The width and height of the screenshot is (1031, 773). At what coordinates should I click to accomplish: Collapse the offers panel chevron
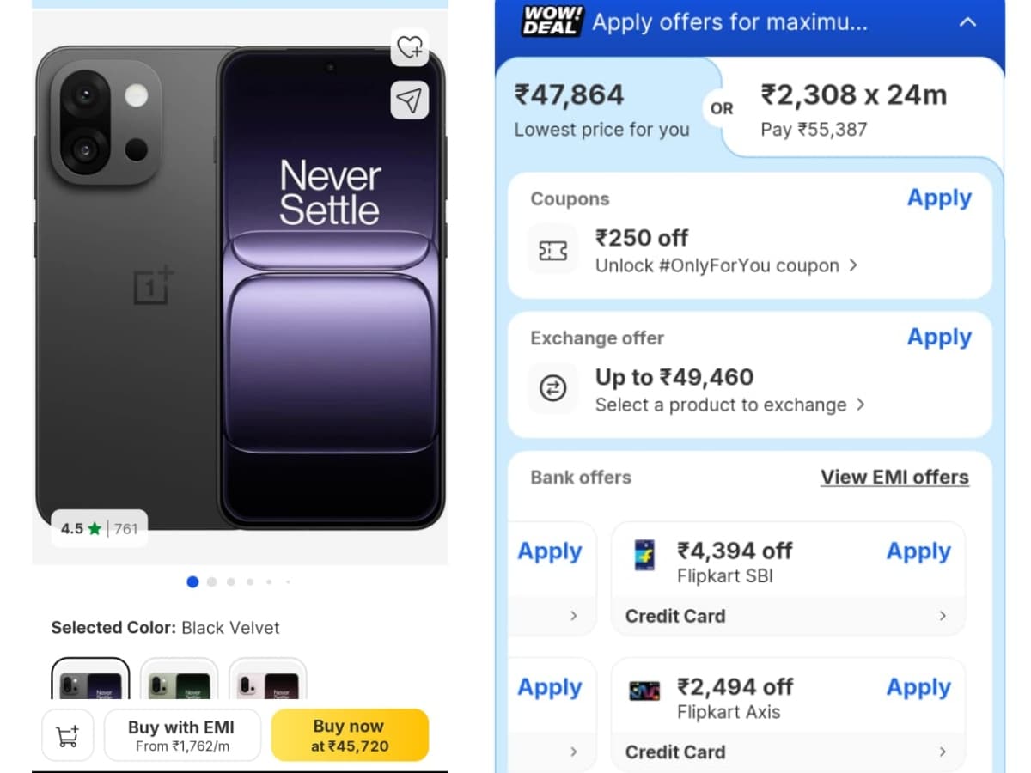pos(967,22)
